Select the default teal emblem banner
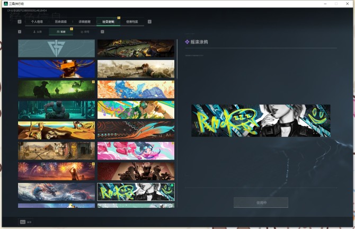355x229 pixels. coord(56,48)
